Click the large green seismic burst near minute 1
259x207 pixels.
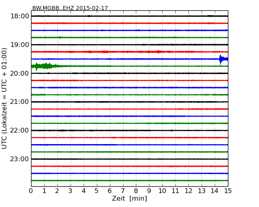(45, 66)
